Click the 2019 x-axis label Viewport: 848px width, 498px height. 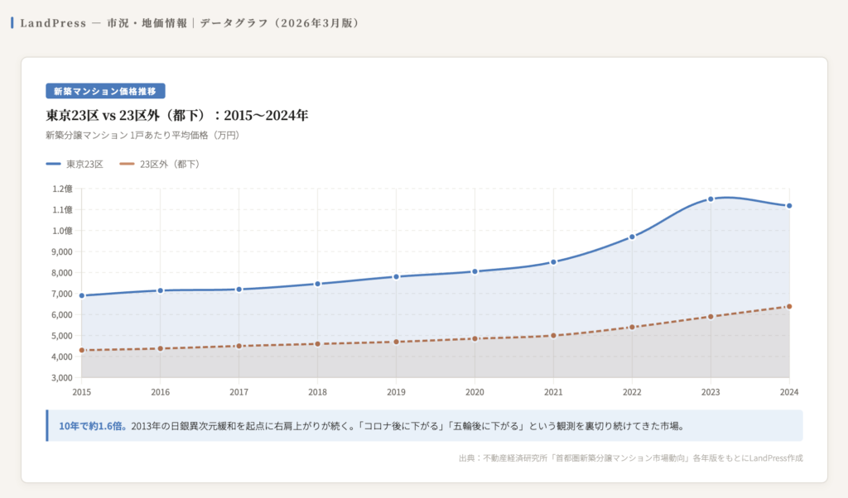click(396, 391)
